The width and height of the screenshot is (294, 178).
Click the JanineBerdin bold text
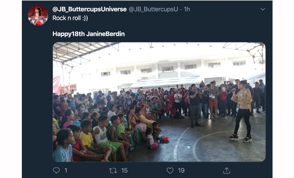pyautogui.click(x=106, y=34)
